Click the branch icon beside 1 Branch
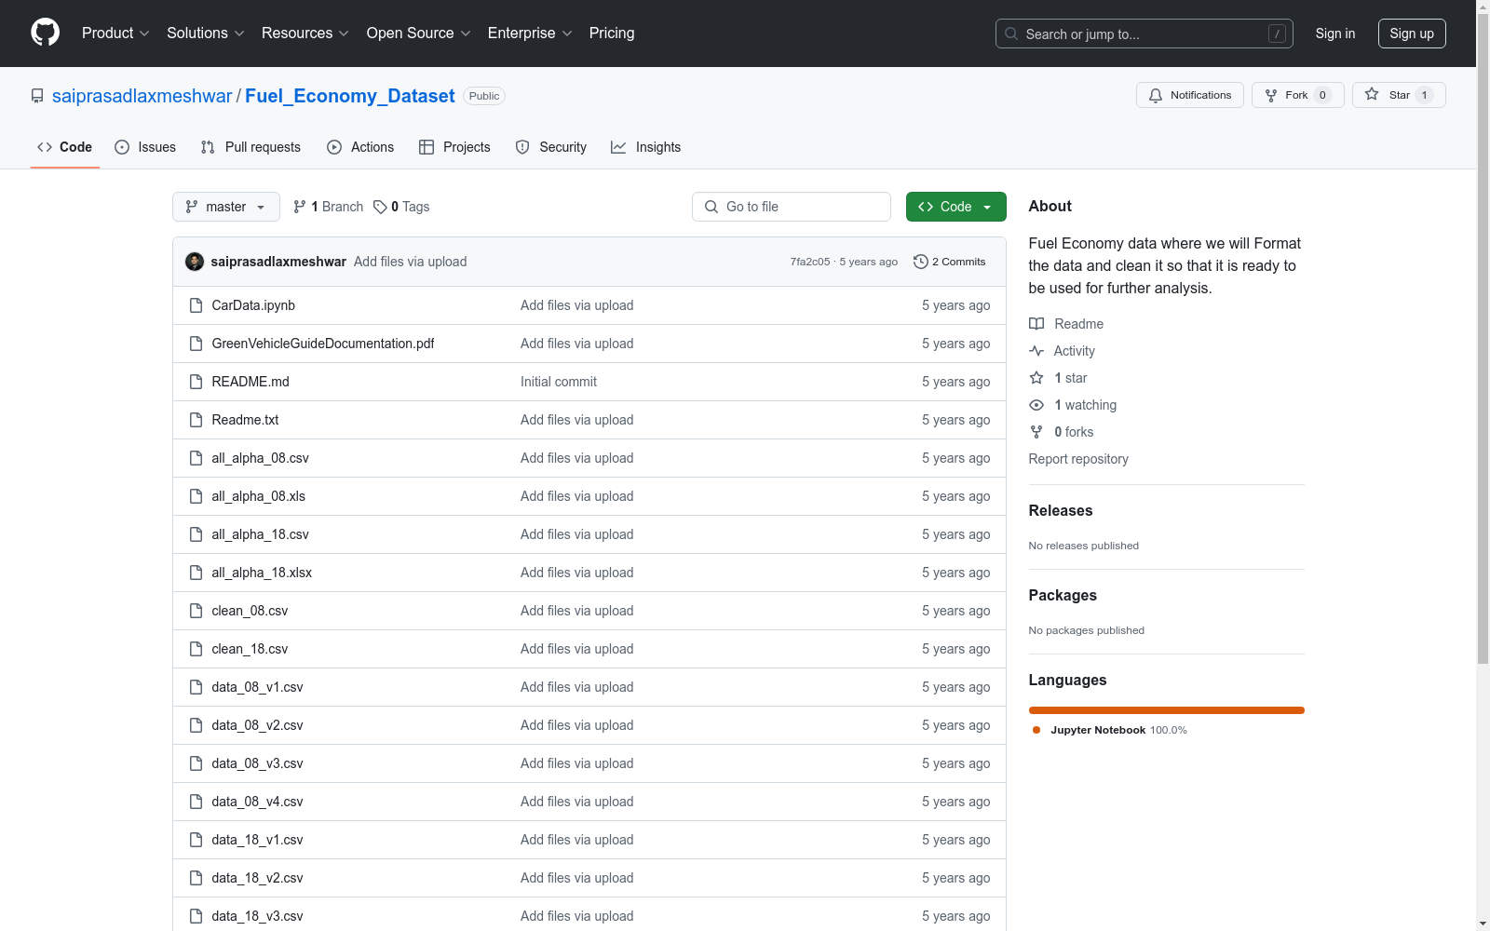Image resolution: width=1490 pixels, height=931 pixels. [300, 207]
